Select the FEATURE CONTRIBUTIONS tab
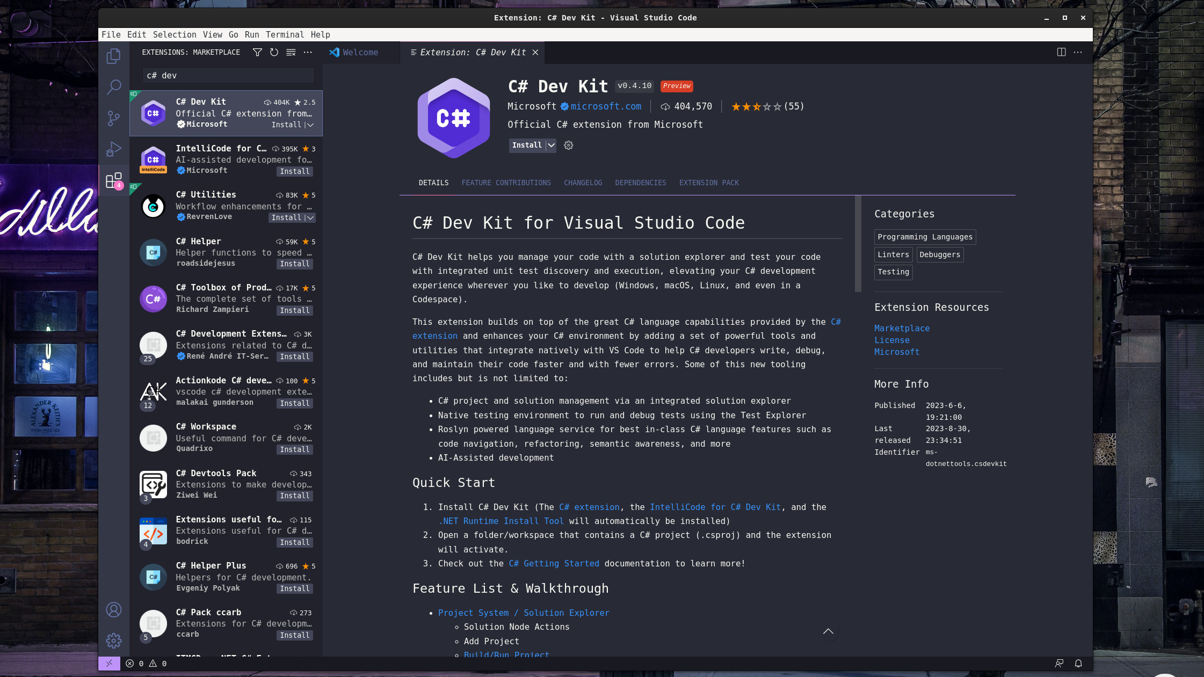This screenshot has height=677, width=1204. (506, 183)
